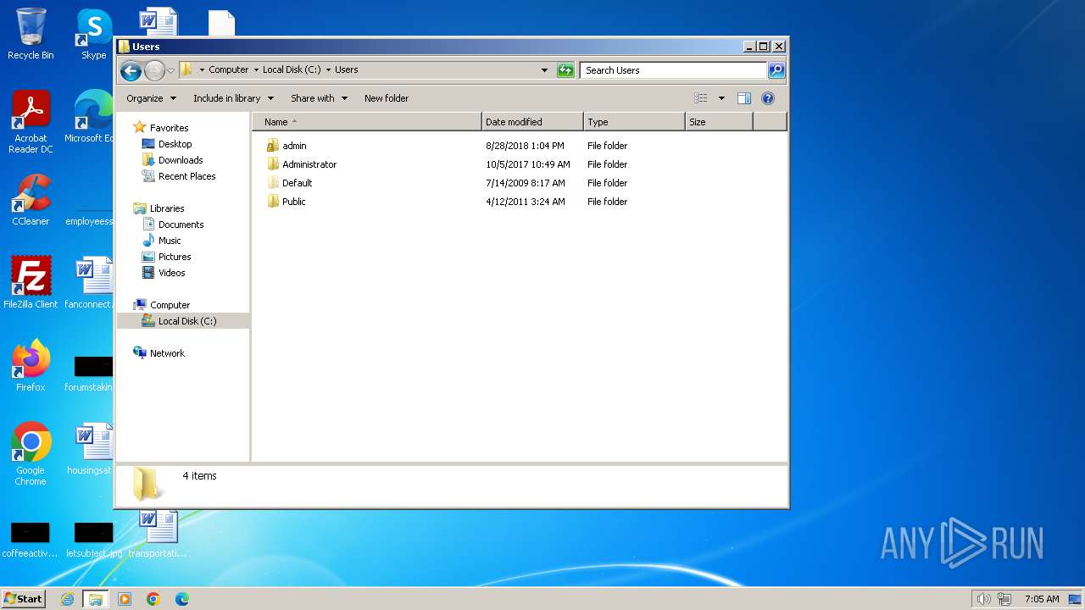1085x610 pixels.
Task: Select Computer in navigation pane
Action: coord(170,305)
